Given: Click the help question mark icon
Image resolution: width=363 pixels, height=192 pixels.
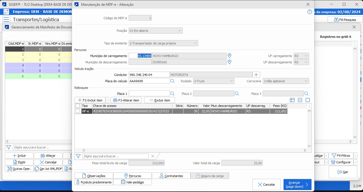Looking at the screenshot, I should [x=309, y=12].
